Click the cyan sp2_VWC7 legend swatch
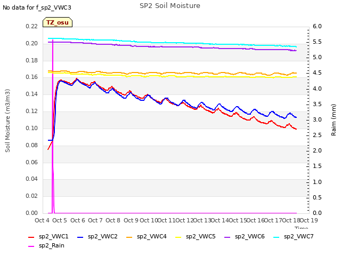This screenshot has height=256, width=341. pos(277,237)
